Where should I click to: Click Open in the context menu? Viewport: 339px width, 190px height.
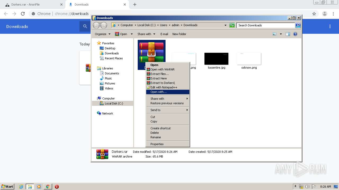(168, 65)
